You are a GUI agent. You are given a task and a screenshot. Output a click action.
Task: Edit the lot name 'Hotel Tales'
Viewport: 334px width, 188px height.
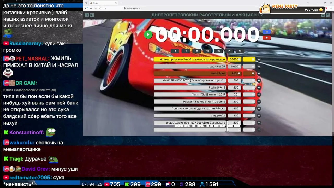(x=190, y=74)
